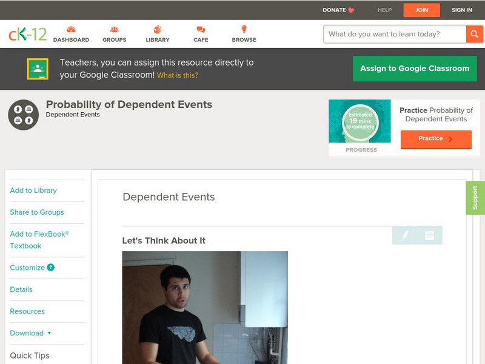Viewport: 485px width, 364px height.
Task: Click the 'Probability of Dependent Events' title
Action: tap(129, 104)
